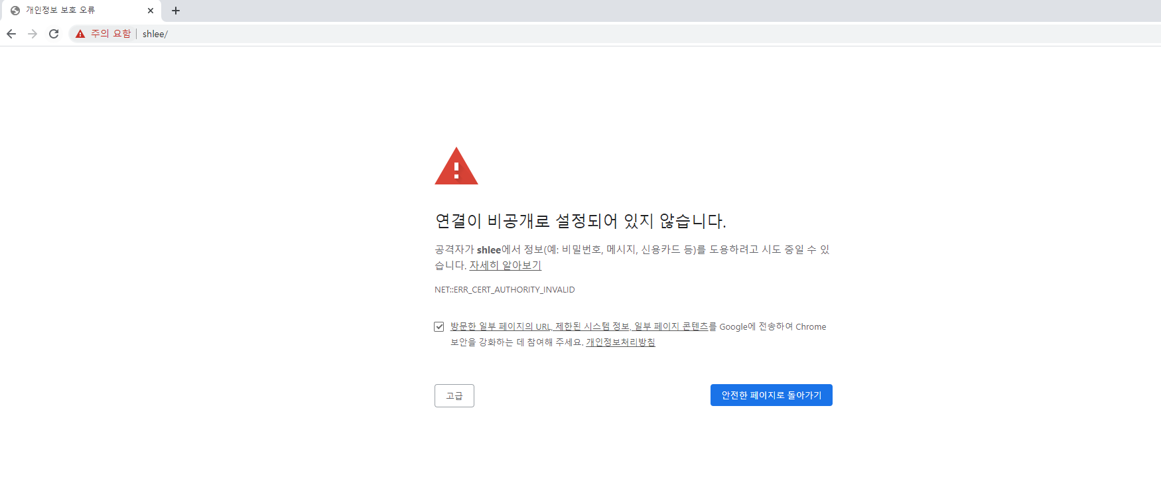Uncheck the send data to Google checkbox
The height and width of the screenshot is (479, 1161).
(439, 326)
